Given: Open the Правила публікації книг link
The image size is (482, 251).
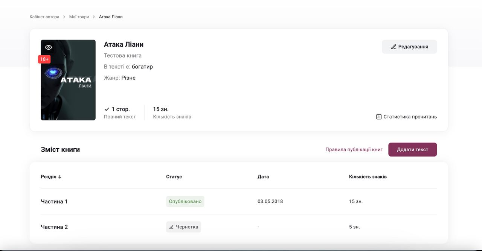Looking at the screenshot, I should pyautogui.click(x=354, y=149).
